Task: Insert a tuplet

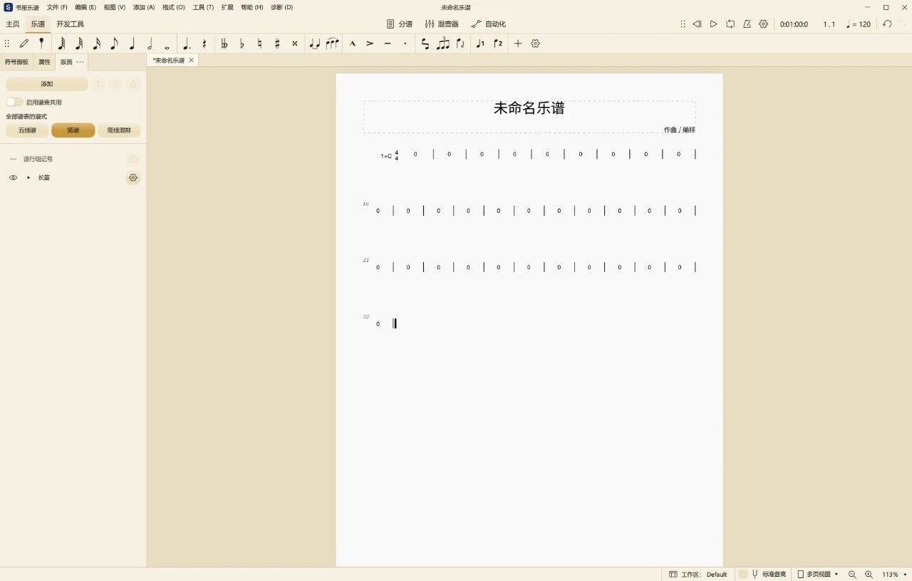Action: pos(443,43)
